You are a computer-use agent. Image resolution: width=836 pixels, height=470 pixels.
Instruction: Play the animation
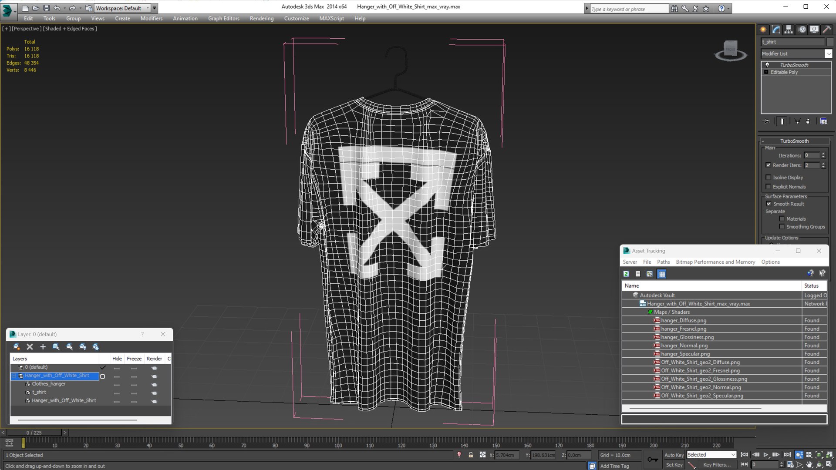tap(765, 455)
